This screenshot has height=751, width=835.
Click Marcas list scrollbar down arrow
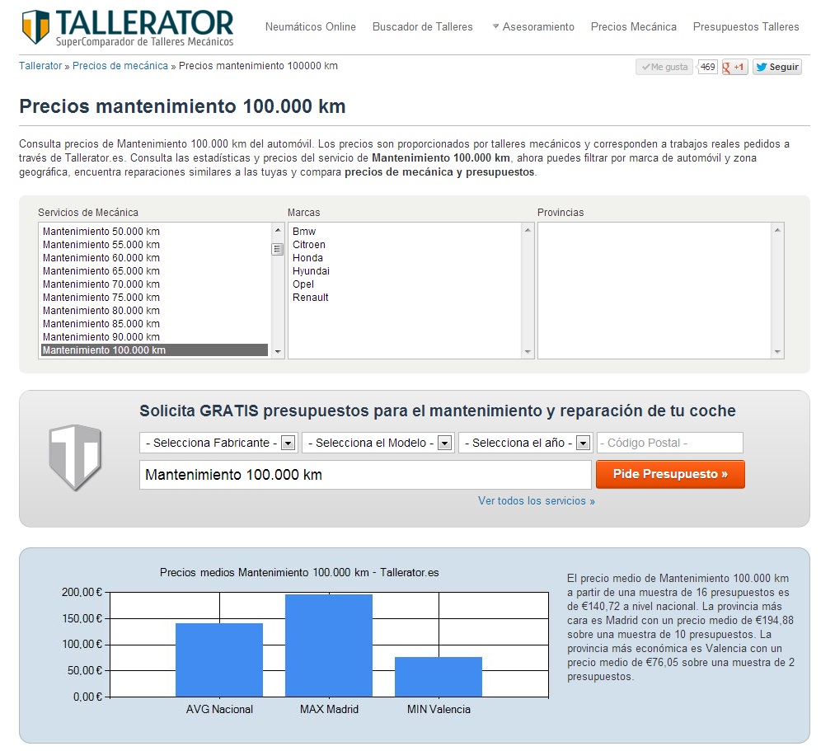click(x=528, y=351)
